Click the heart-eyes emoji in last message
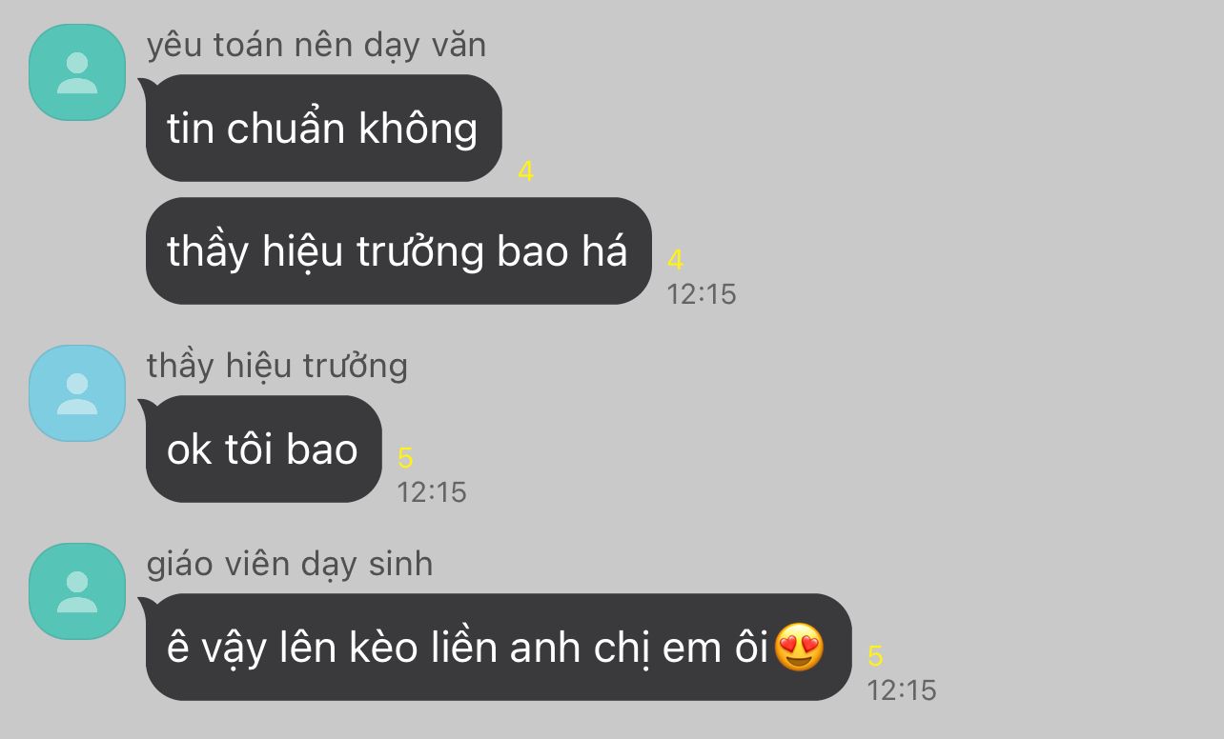Image resolution: width=1224 pixels, height=739 pixels. click(x=799, y=648)
